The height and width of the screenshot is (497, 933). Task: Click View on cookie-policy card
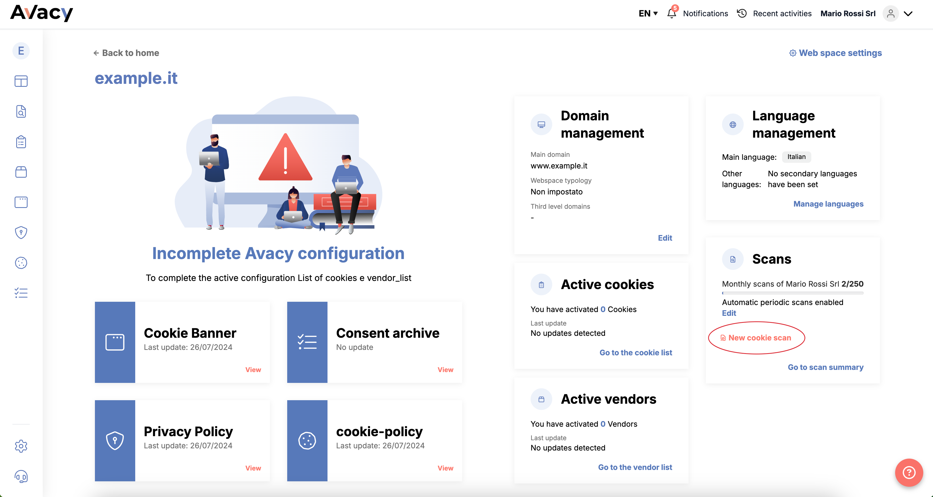click(445, 468)
